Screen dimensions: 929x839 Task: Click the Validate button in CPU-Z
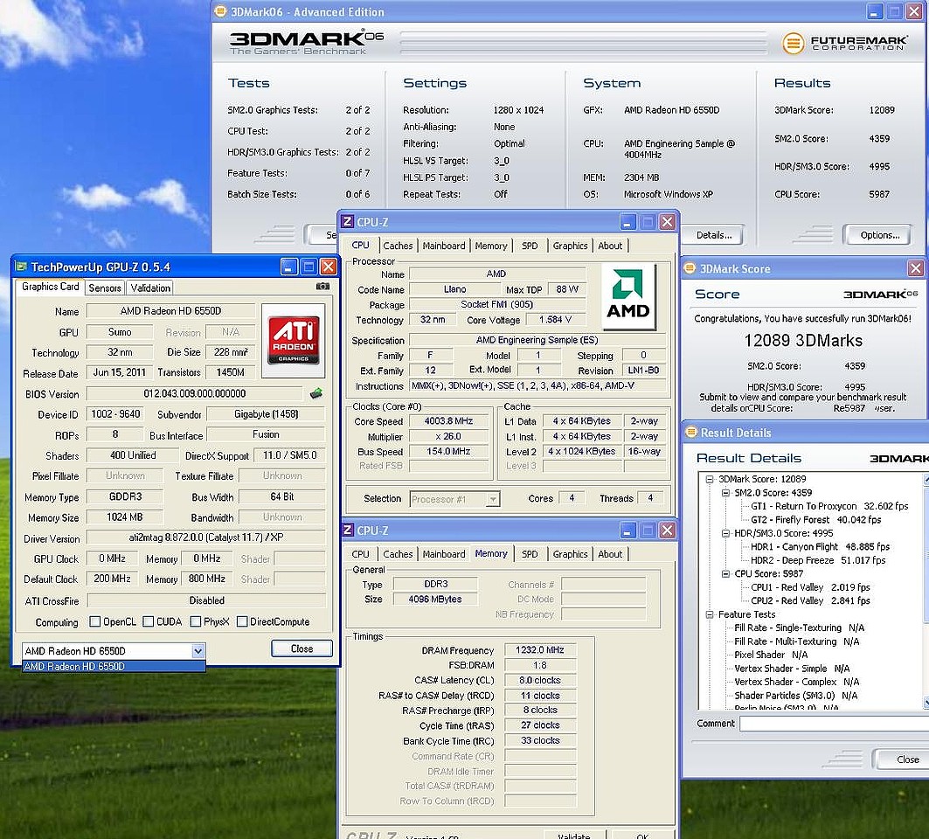[x=574, y=835]
